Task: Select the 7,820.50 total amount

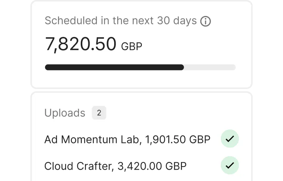Action: pos(80,44)
